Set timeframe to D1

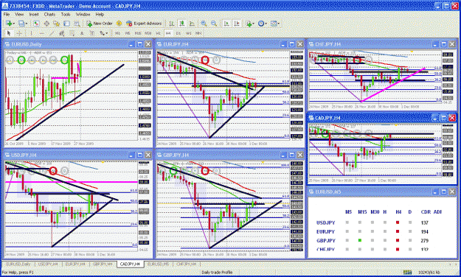[178, 33]
